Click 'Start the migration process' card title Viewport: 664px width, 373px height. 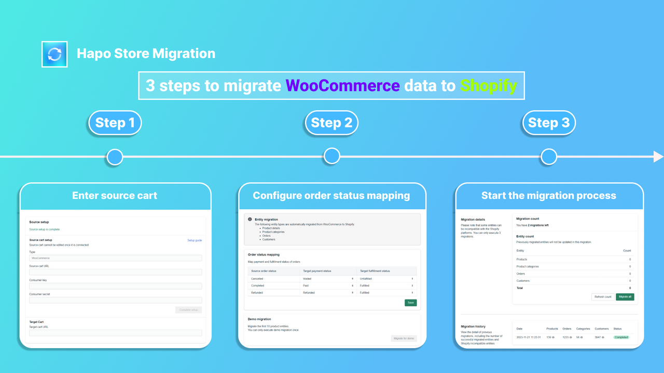click(x=549, y=196)
